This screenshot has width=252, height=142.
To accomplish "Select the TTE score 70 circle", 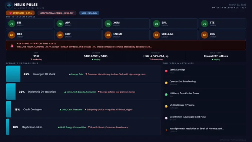I will coord(205,24).
